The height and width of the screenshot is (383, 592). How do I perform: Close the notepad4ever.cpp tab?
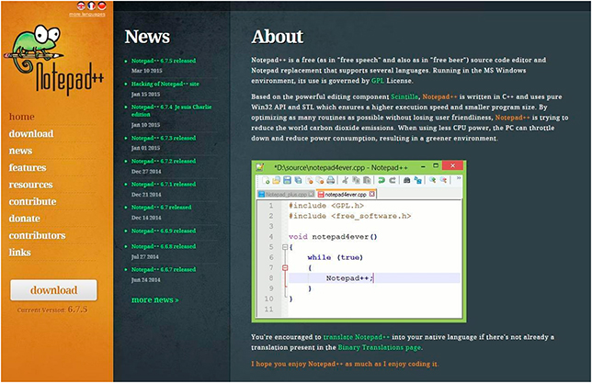[x=372, y=194]
